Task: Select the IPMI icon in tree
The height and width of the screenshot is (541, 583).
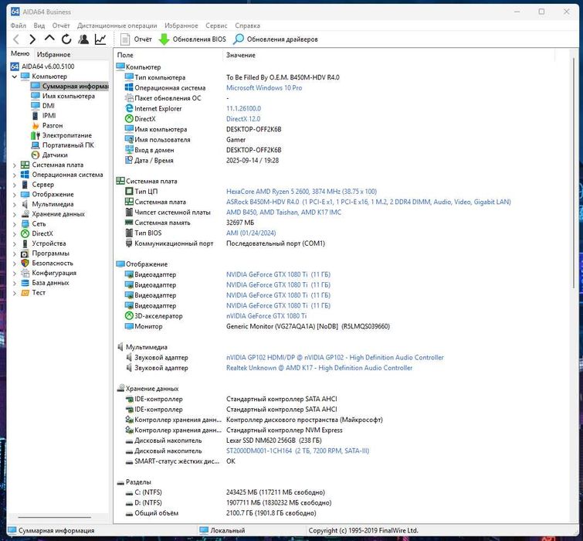Action: 36,115
